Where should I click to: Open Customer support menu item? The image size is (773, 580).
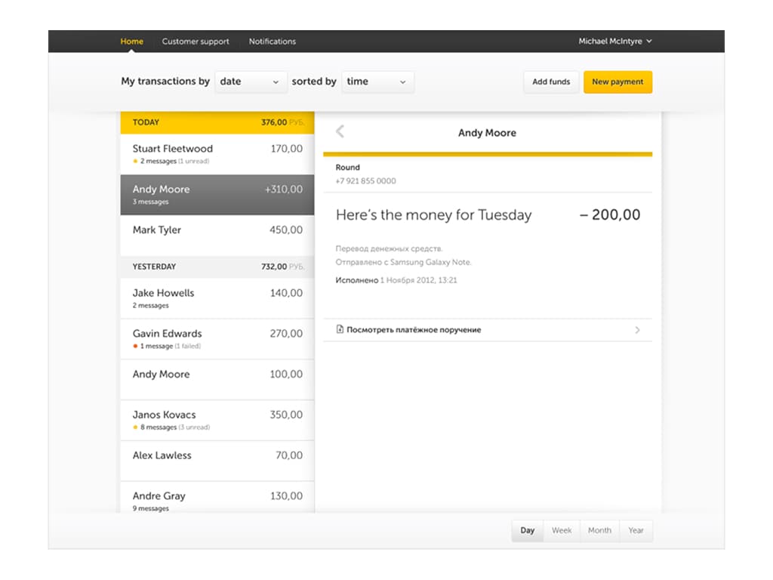pos(196,42)
